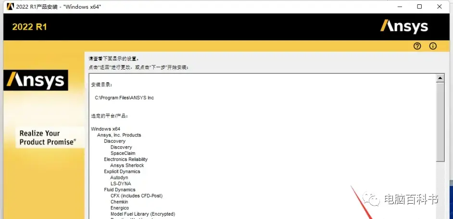Click the vertical scrollbar thumb

point(440,122)
